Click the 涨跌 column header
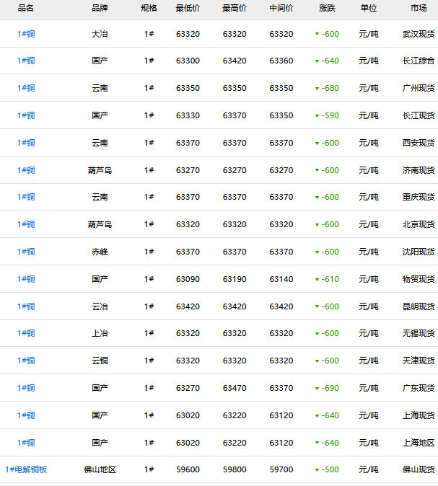The image size is (438, 486). point(327,8)
